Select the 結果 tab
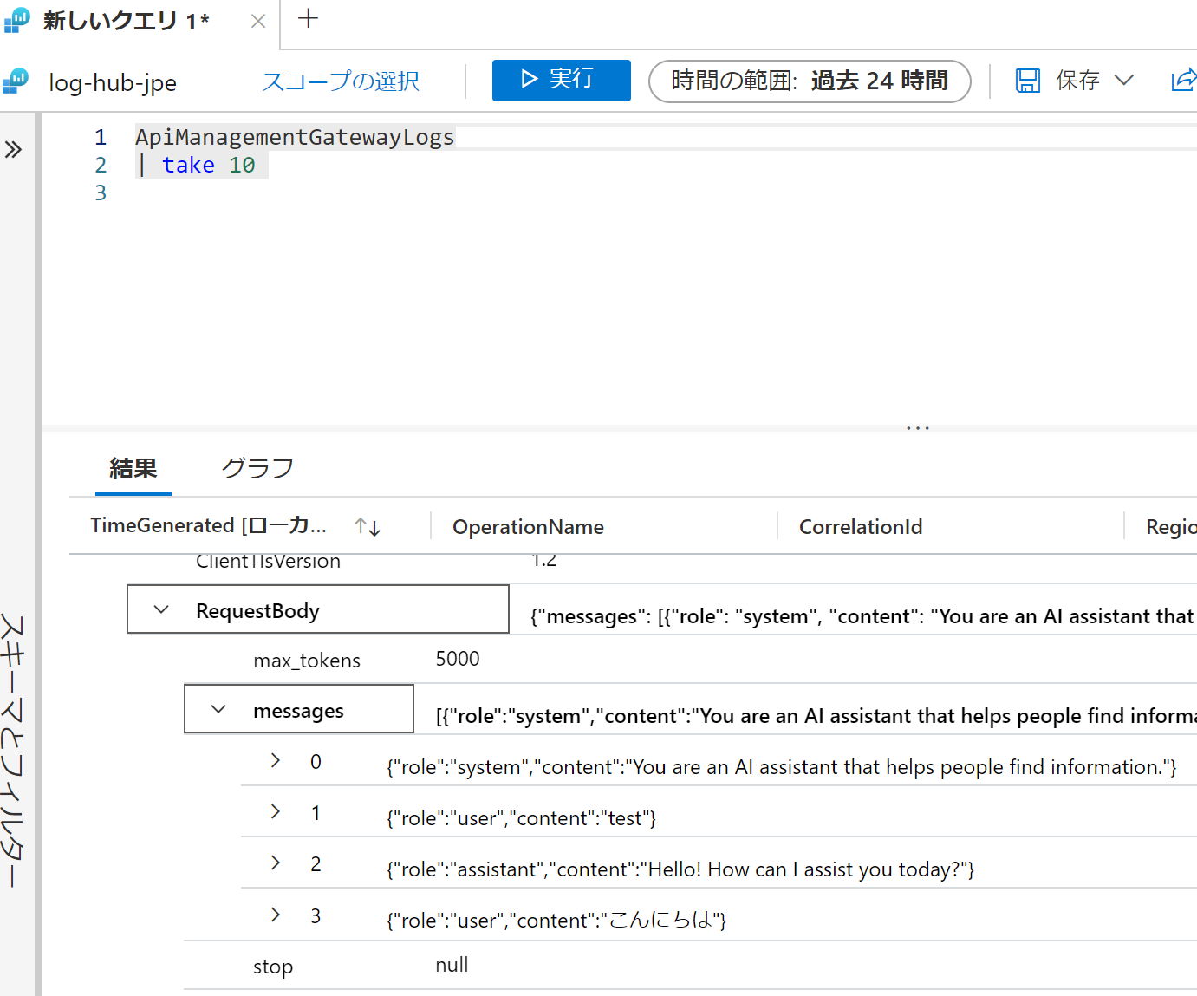 pos(133,468)
